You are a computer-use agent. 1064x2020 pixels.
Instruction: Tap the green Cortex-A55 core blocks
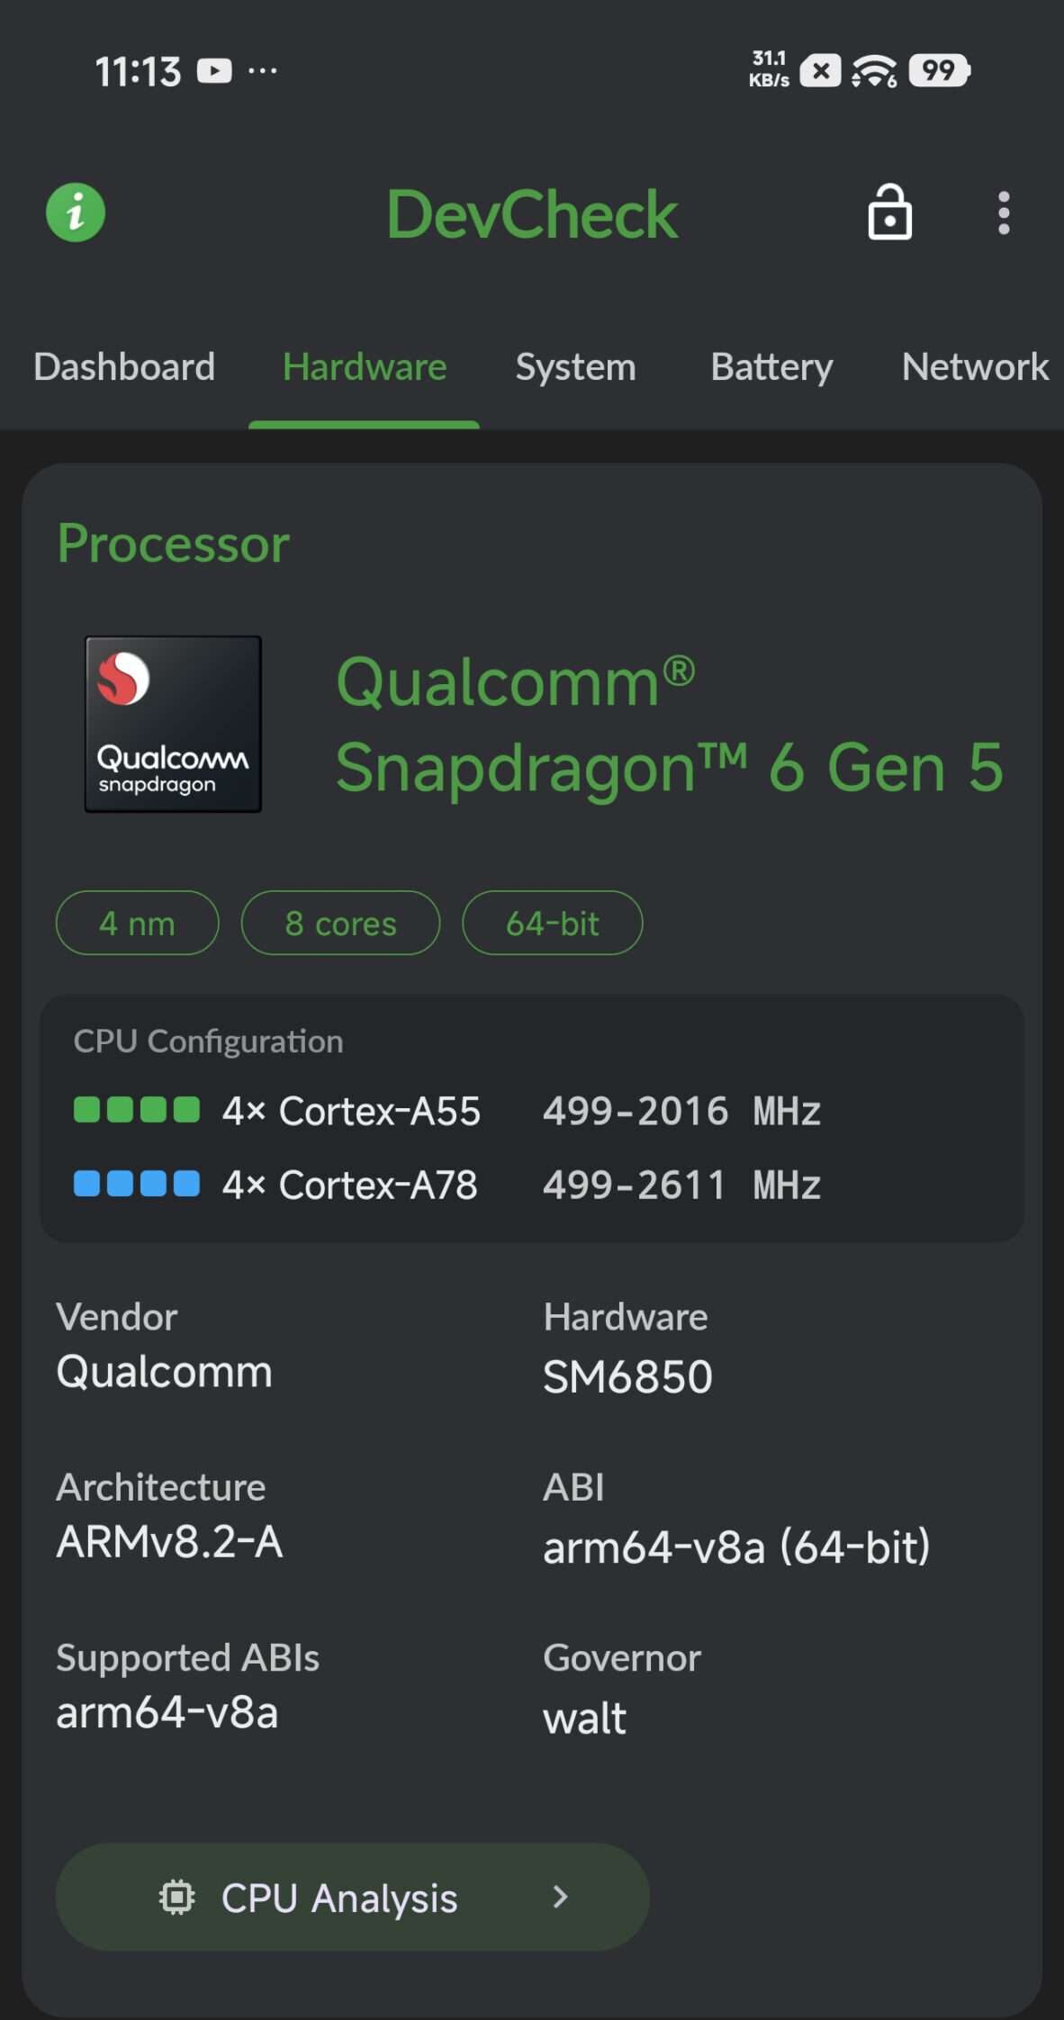(137, 1109)
